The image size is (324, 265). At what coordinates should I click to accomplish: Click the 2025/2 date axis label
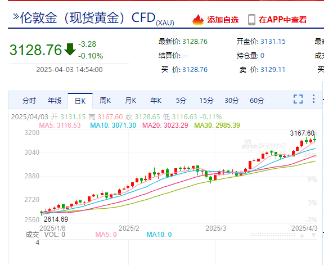pos(129,228)
